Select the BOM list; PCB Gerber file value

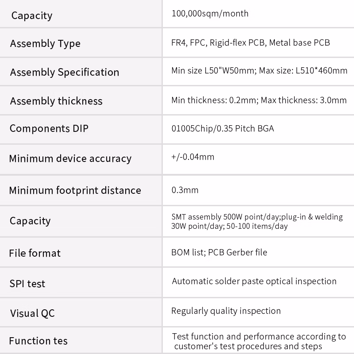[x=219, y=252]
